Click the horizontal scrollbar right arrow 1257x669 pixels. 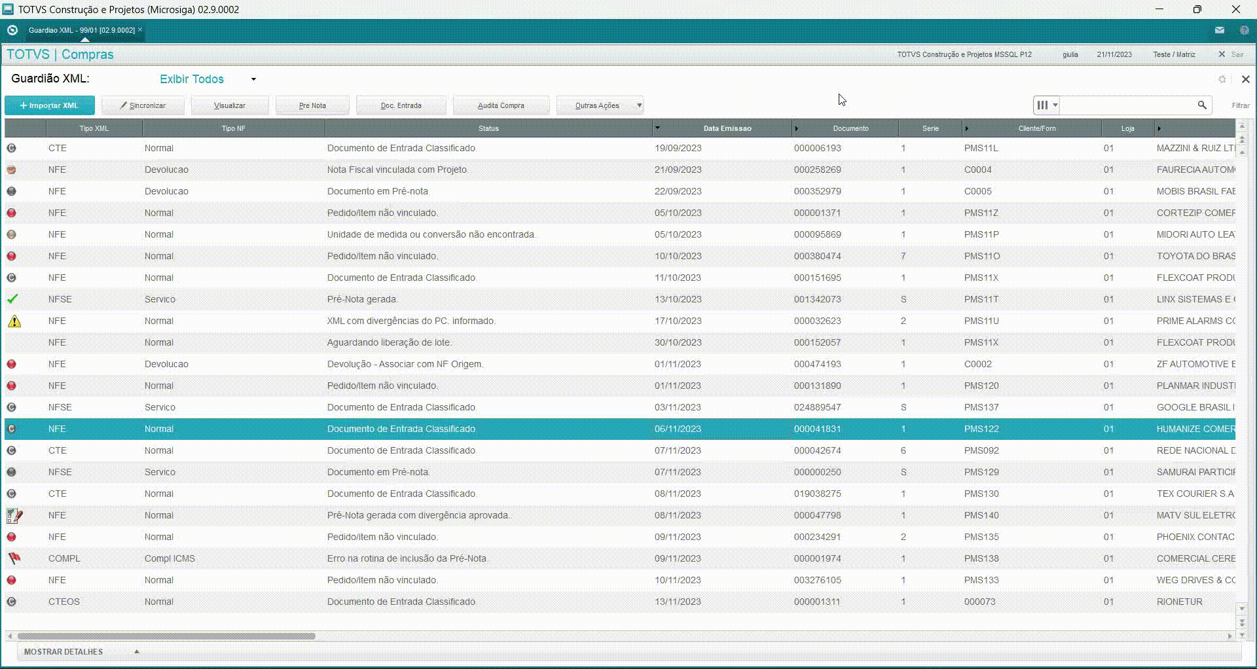[1230, 636]
